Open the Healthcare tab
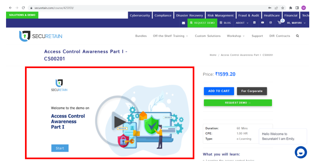The image size is (329, 162). (x=272, y=15)
